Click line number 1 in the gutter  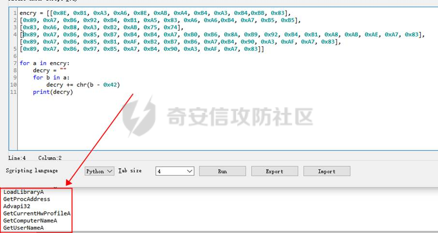15,13
